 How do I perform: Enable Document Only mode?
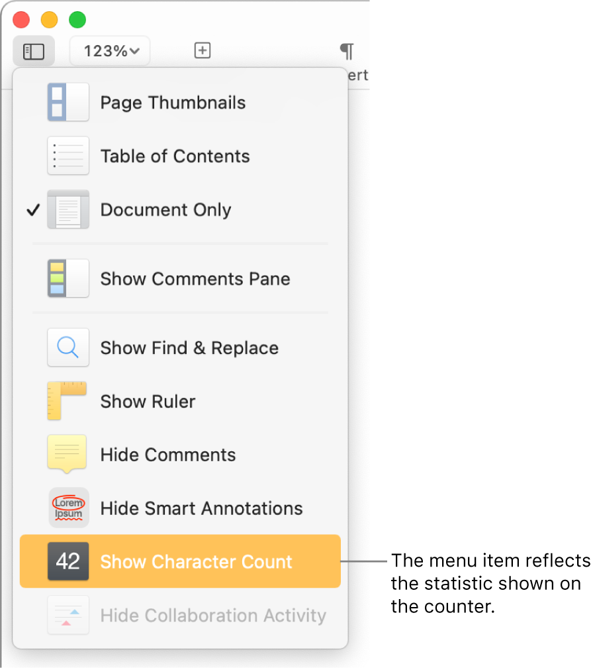165,209
